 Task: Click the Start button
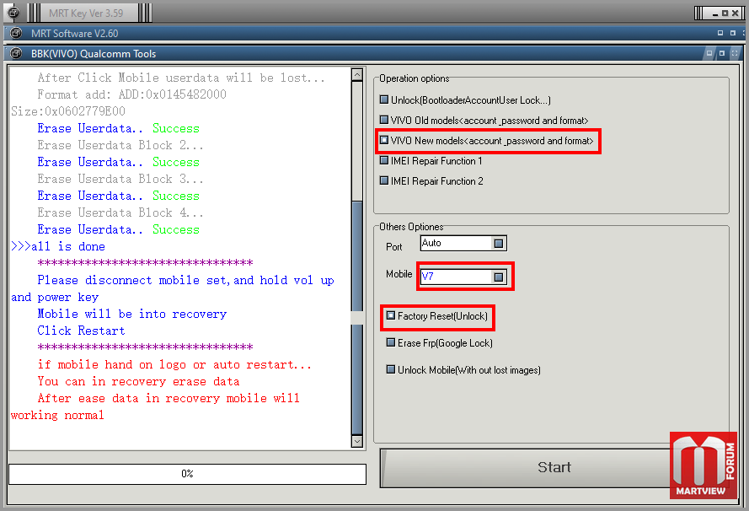(554, 467)
